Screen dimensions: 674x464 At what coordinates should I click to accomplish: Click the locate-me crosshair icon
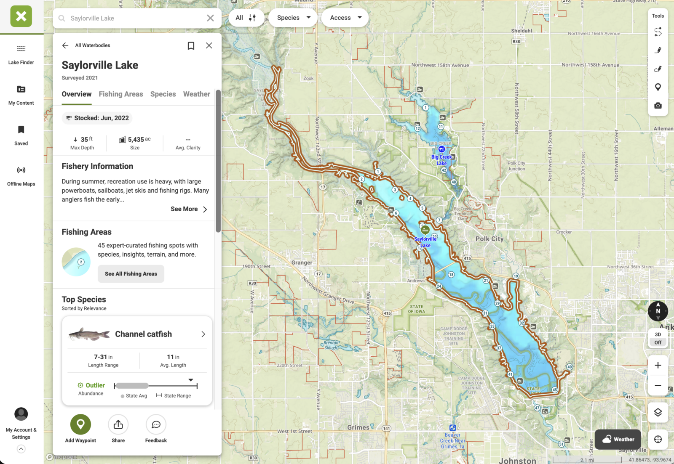[658, 439]
